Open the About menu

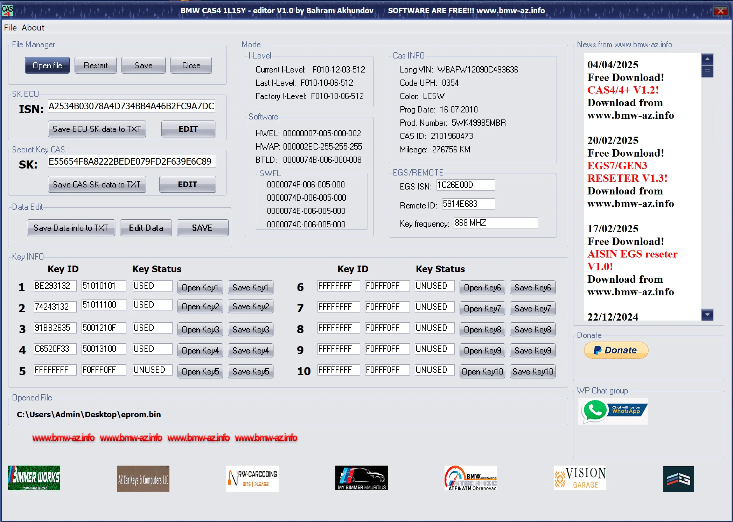33,27
